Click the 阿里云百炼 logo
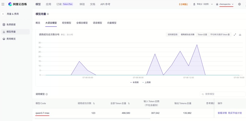The height and width of the screenshot is (121, 246). (18, 4)
